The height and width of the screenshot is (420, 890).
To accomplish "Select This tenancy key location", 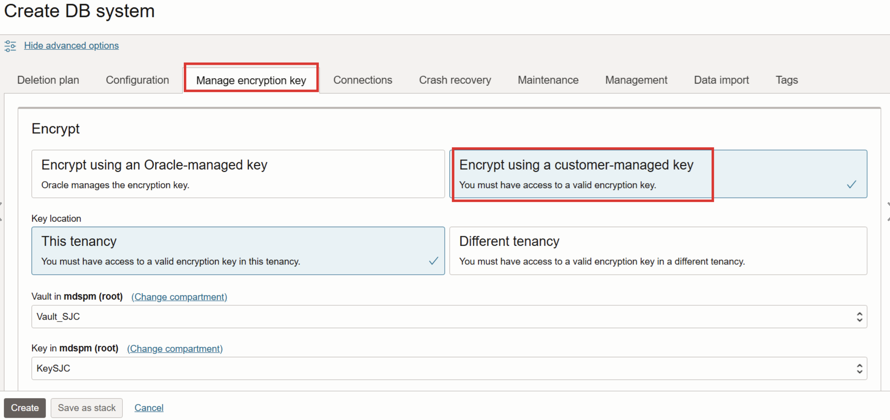I will click(x=238, y=251).
